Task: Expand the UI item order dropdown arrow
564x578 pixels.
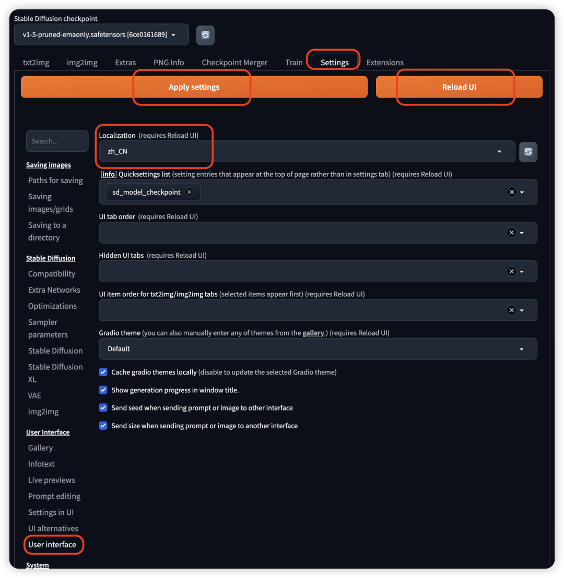Action: (x=522, y=310)
